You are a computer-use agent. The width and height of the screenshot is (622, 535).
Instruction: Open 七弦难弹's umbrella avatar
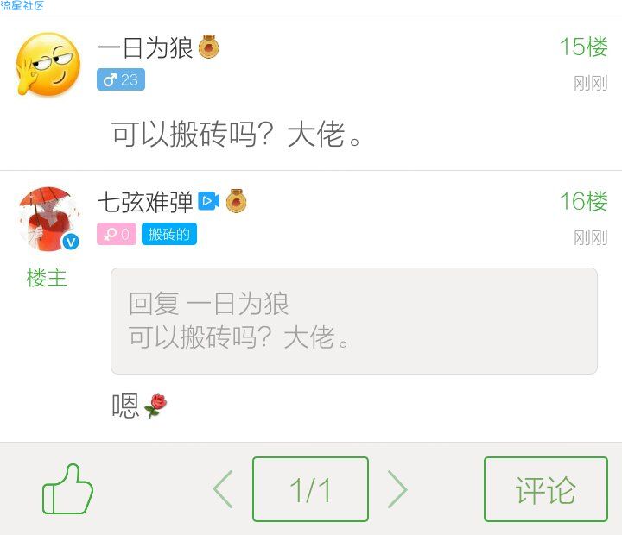(x=48, y=219)
